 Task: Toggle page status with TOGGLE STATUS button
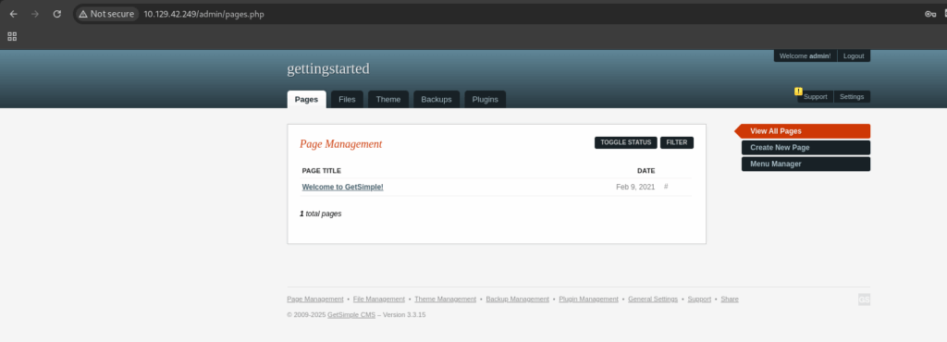626,142
